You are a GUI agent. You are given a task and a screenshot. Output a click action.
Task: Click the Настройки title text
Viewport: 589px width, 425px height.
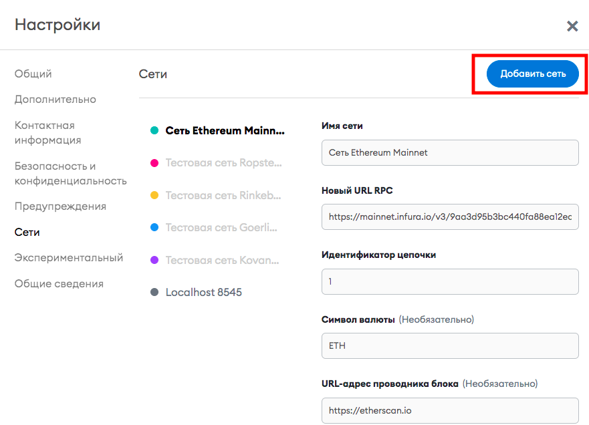click(57, 25)
